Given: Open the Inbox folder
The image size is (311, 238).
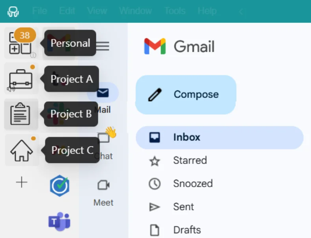Looking at the screenshot, I should pos(219,137).
